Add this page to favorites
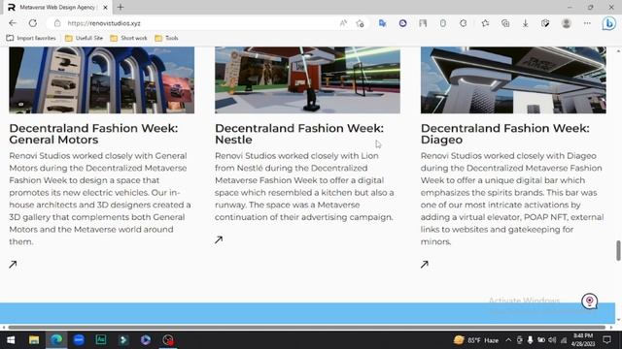 (361, 23)
